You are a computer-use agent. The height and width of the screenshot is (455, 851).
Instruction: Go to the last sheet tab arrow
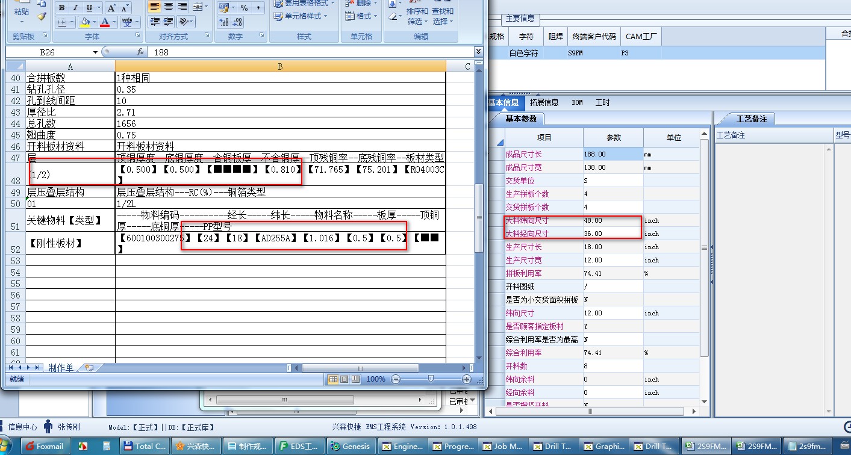tap(38, 367)
